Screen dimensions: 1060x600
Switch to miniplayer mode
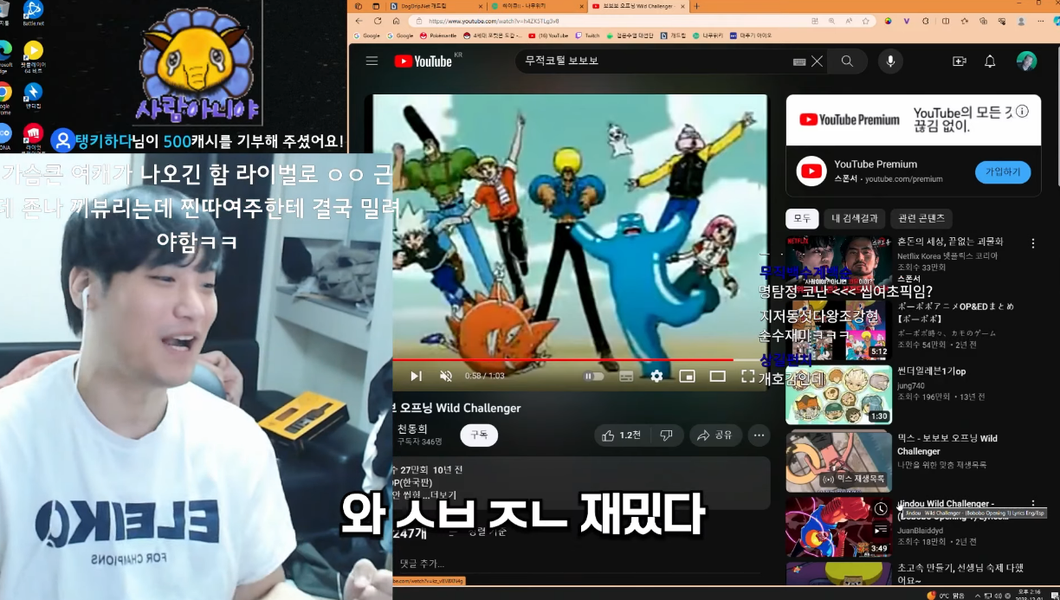687,376
